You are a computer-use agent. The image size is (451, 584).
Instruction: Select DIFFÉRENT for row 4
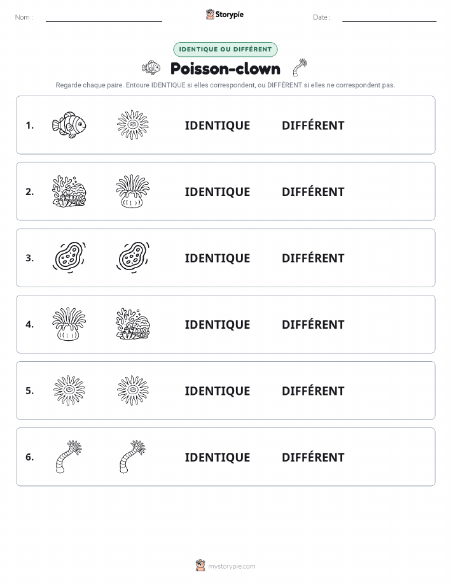click(313, 324)
